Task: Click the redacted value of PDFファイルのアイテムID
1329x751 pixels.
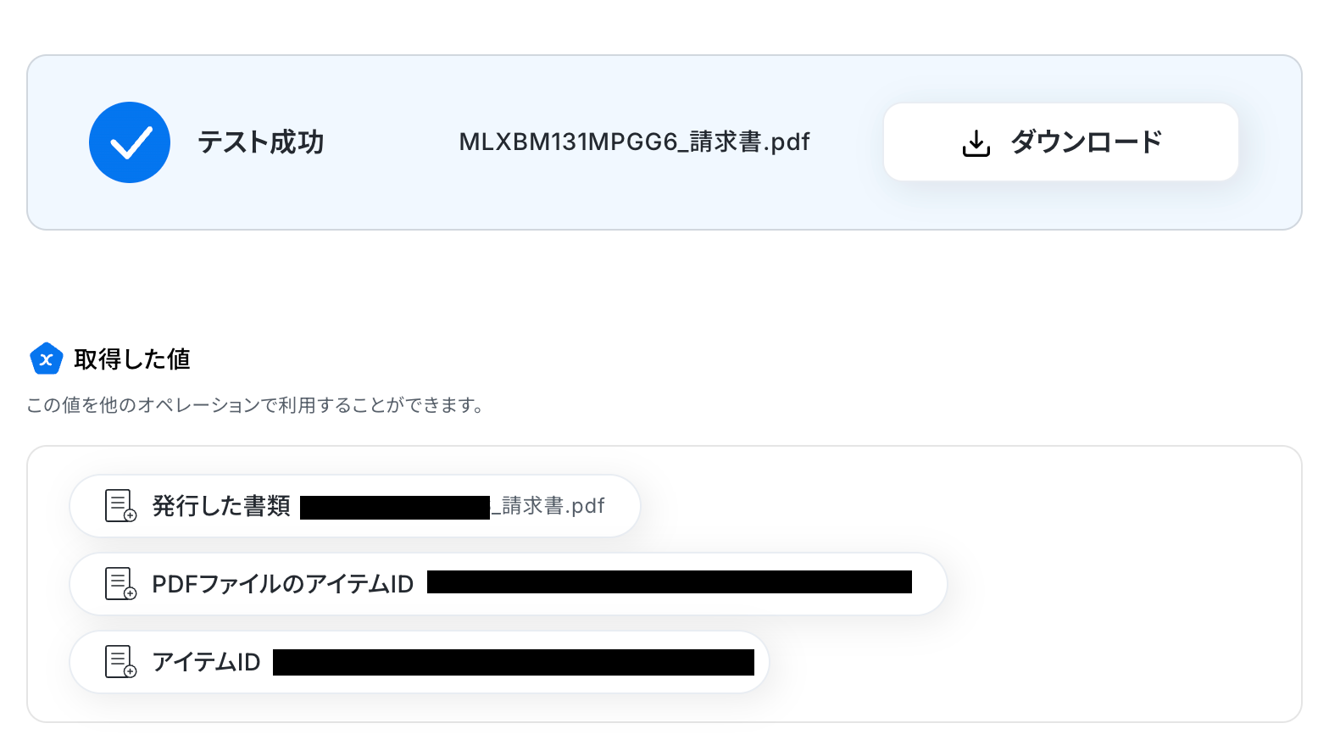Action: point(670,582)
